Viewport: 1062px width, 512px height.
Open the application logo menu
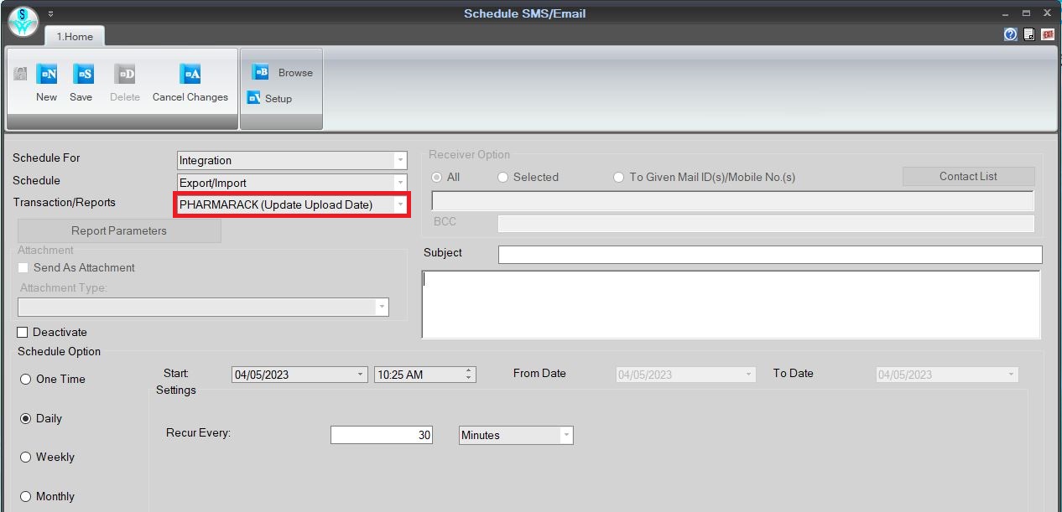[x=23, y=20]
